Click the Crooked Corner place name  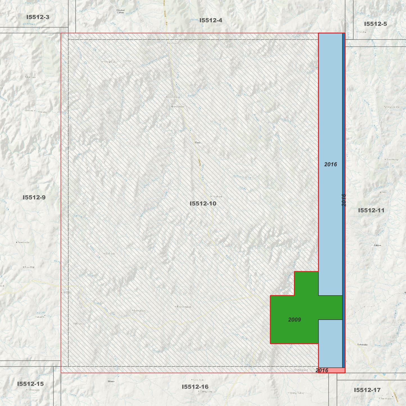[x=120, y=11]
